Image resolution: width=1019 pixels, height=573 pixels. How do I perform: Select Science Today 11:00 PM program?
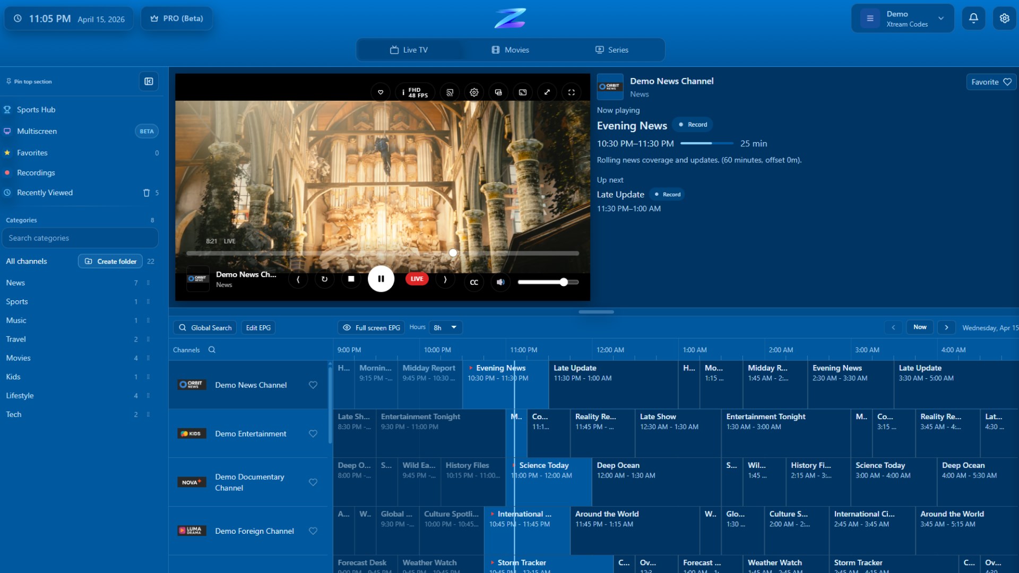click(549, 482)
